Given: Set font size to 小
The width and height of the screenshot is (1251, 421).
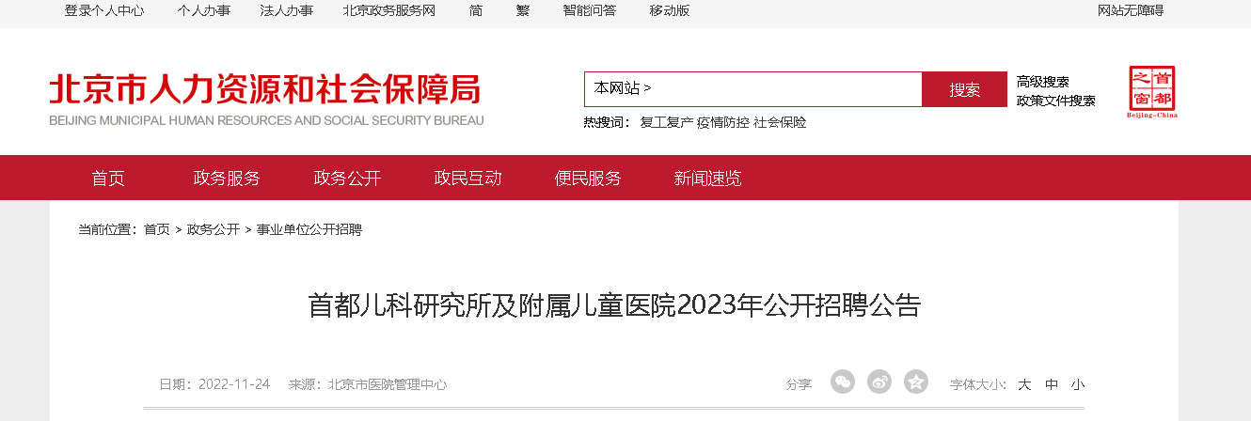Looking at the screenshot, I should pyautogui.click(x=1078, y=384).
